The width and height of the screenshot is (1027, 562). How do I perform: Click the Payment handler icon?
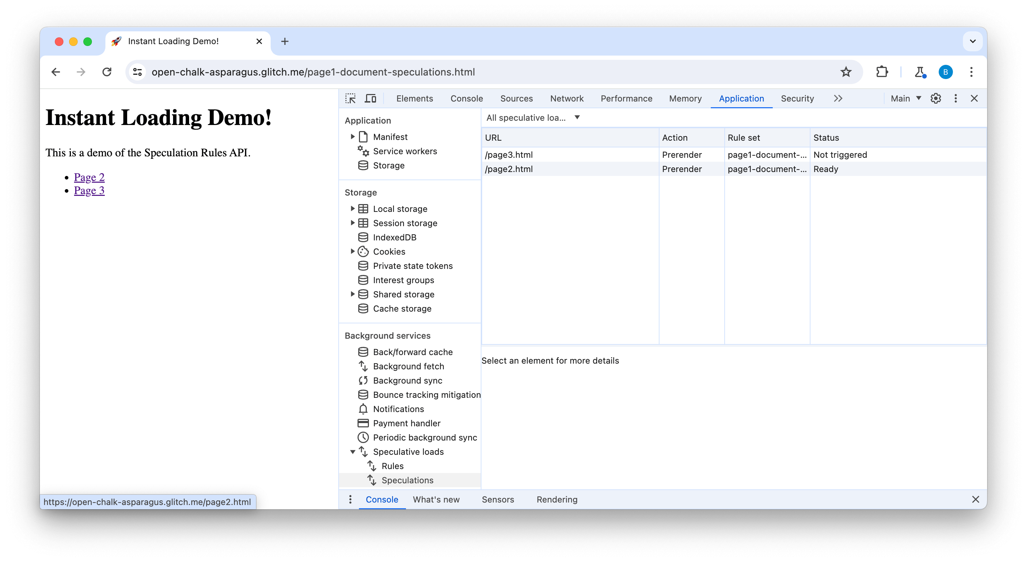pyautogui.click(x=363, y=423)
